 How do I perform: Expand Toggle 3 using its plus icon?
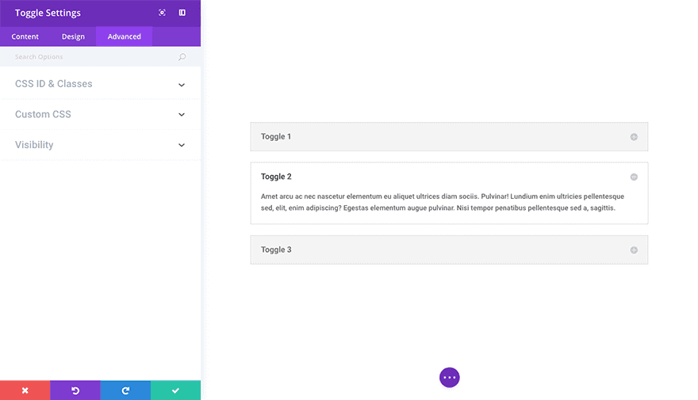point(634,250)
